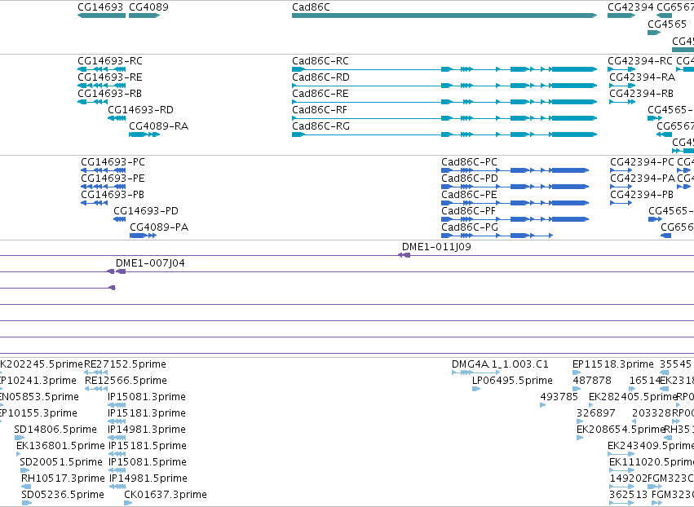The image size is (694, 507).
Task: Select transcript CG42394-RC
Action: tap(640, 60)
